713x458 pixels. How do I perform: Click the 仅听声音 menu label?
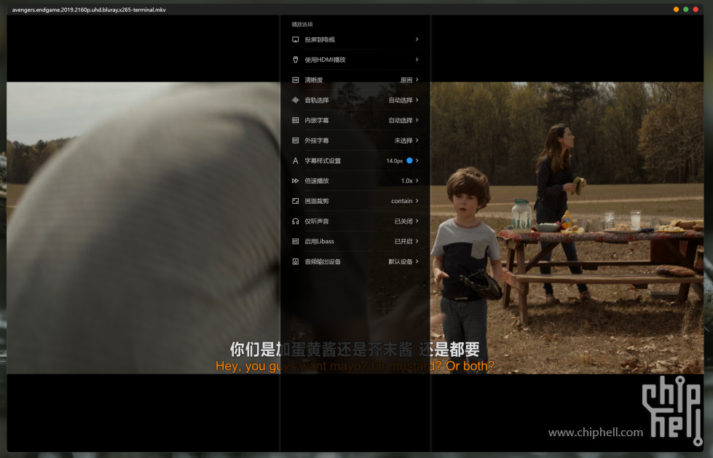click(317, 221)
